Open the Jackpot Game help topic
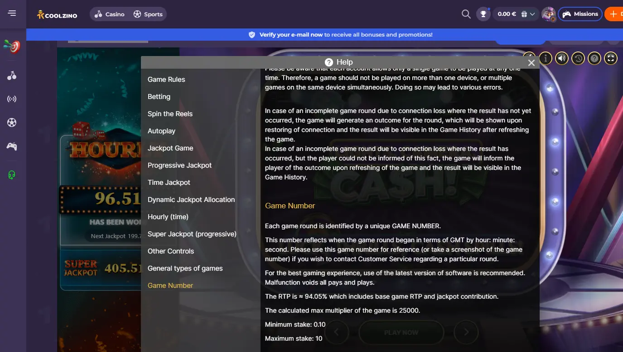This screenshot has width=623, height=352. (x=170, y=148)
